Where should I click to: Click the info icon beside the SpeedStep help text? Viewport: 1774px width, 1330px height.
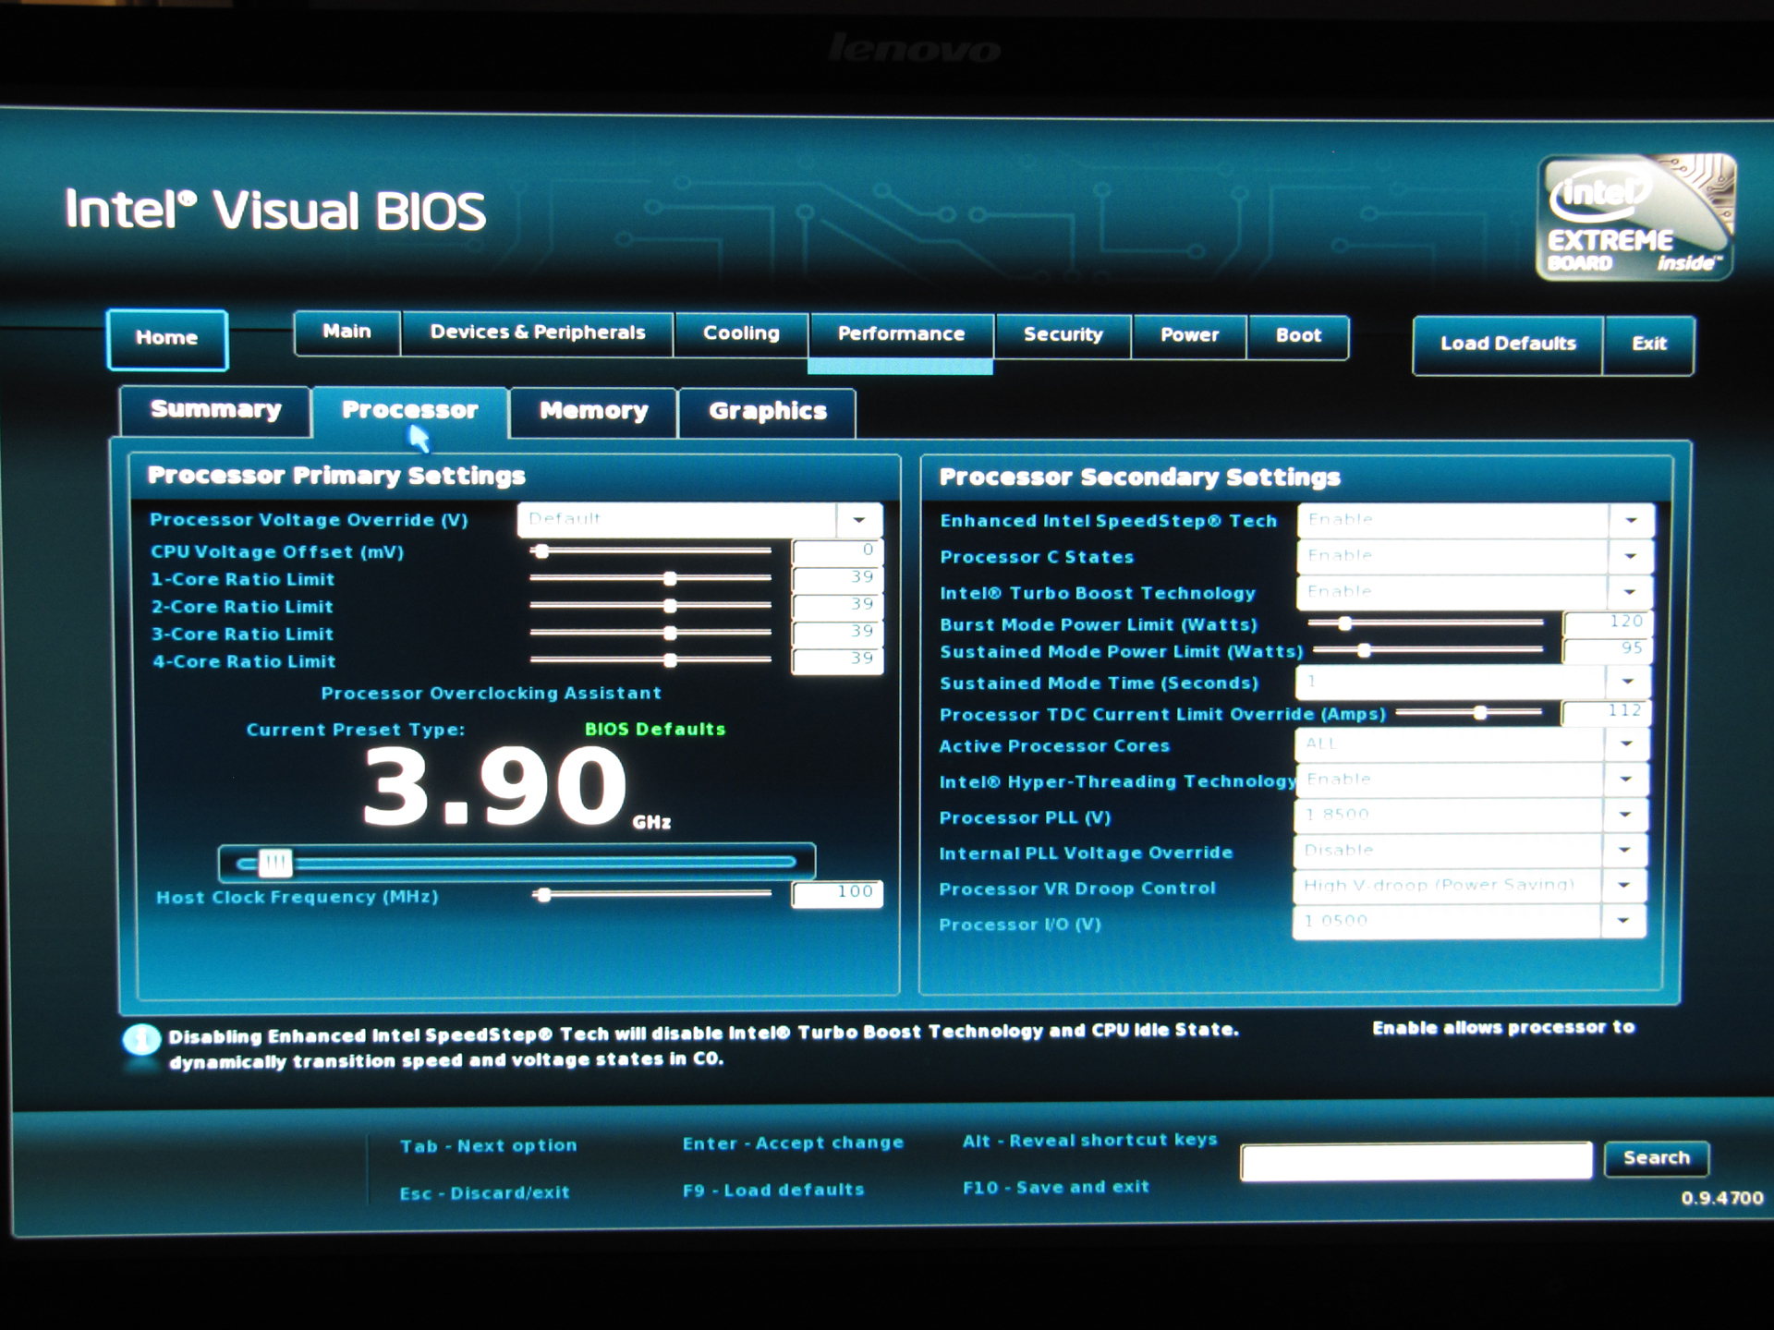tap(141, 1041)
